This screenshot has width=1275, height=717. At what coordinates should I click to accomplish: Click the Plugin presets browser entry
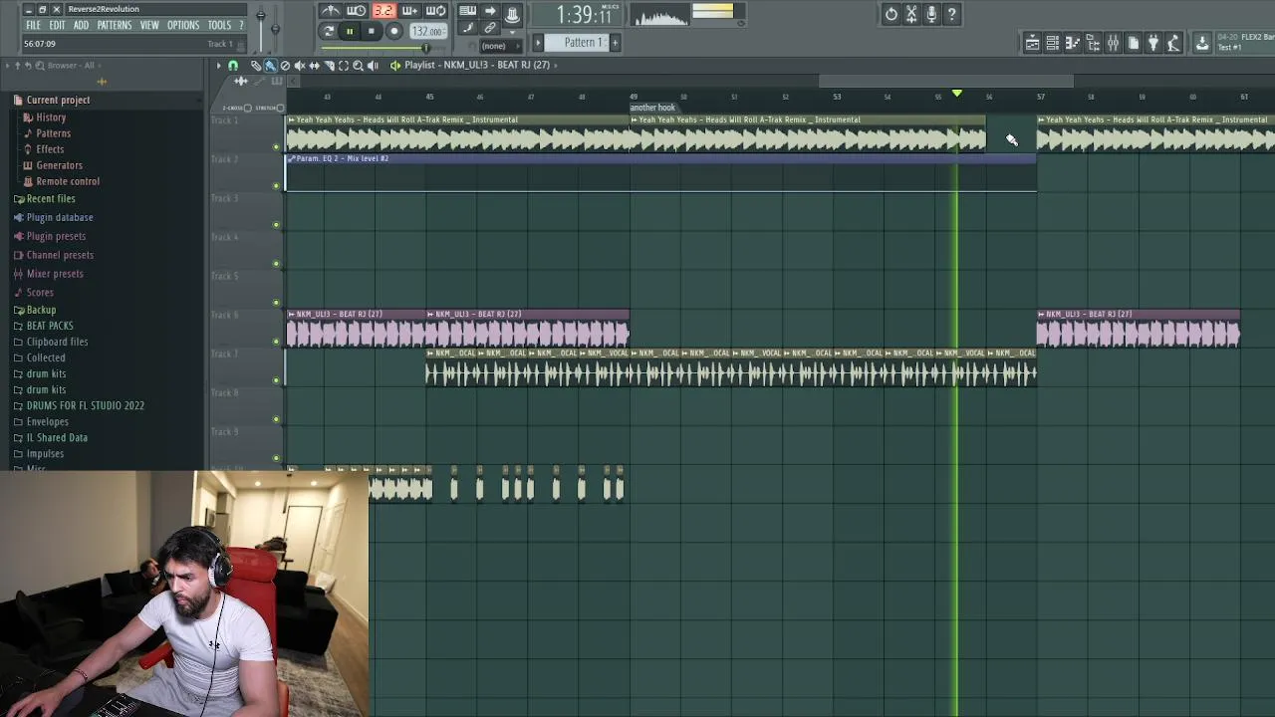tap(56, 236)
